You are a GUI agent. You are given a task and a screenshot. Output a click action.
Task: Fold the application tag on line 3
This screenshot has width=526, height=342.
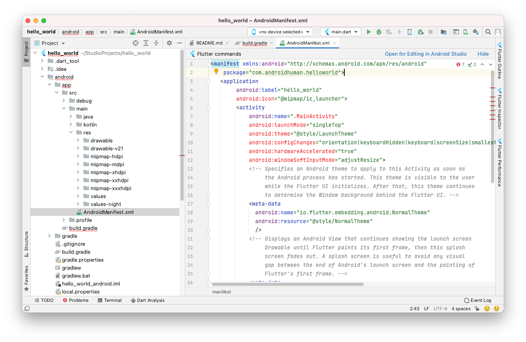[x=208, y=81]
